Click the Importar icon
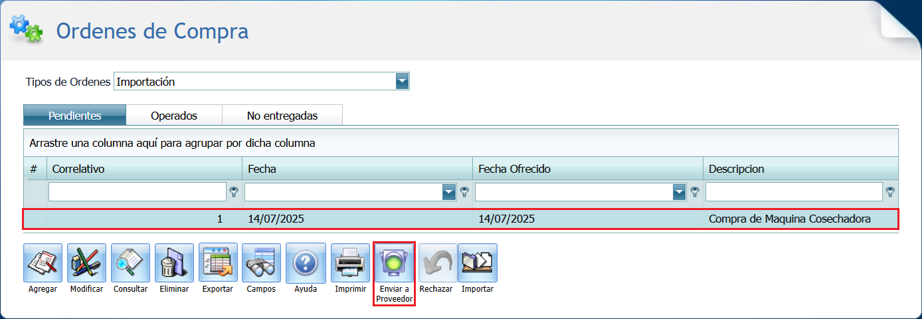This screenshot has width=922, height=319. [x=478, y=263]
